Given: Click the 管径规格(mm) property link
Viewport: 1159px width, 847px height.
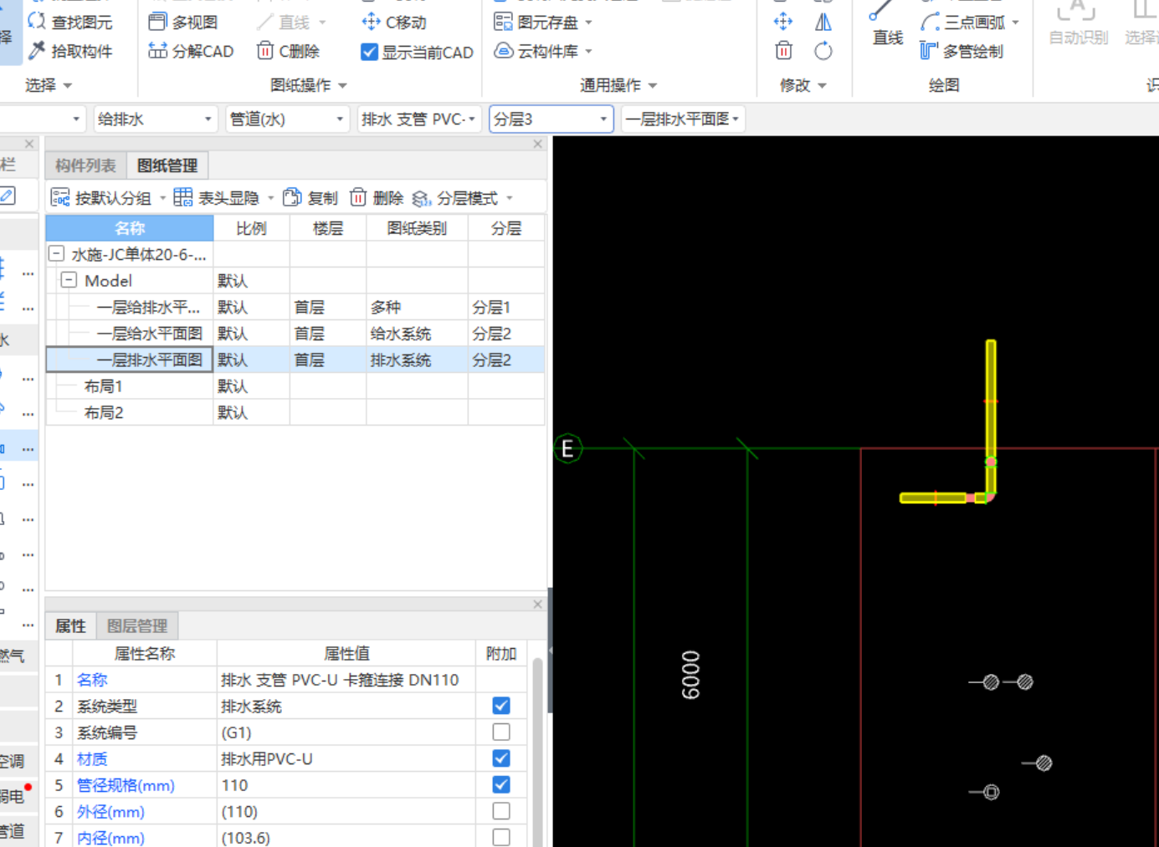Looking at the screenshot, I should pyautogui.click(x=126, y=785).
